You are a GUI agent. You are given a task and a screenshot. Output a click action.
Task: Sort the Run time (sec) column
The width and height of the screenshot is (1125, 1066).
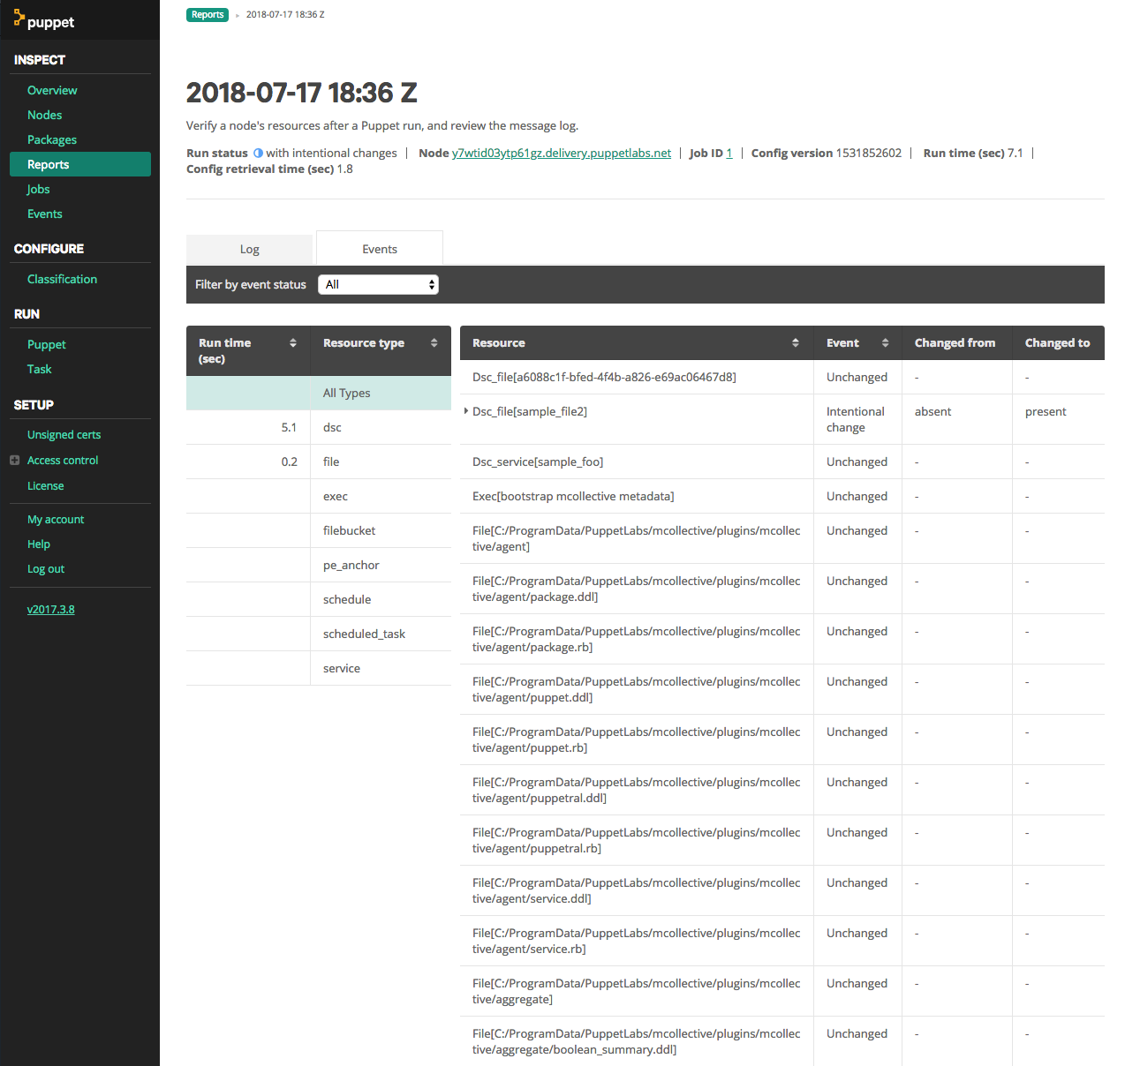coord(293,344)
